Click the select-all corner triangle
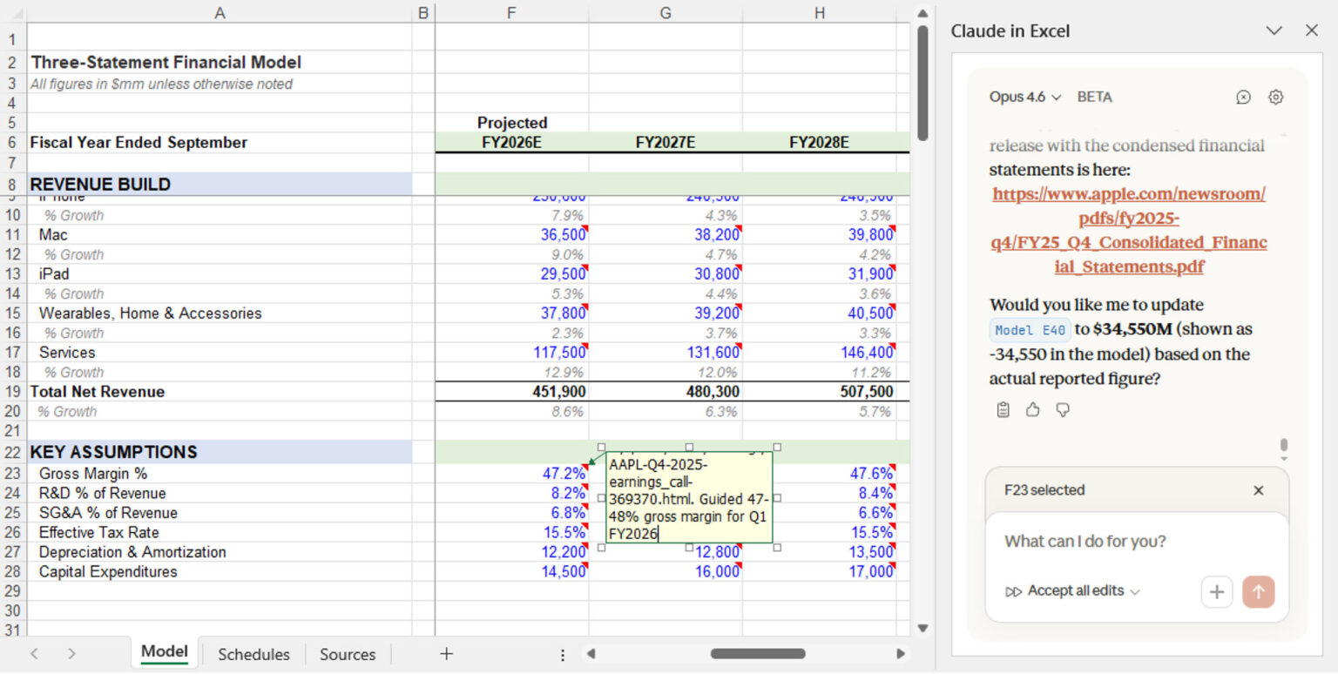 [x=14, y=12]
